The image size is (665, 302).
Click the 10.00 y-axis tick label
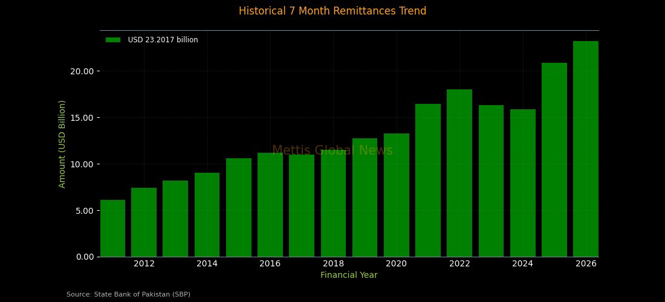pyautogui.click(x=82, y=164)
